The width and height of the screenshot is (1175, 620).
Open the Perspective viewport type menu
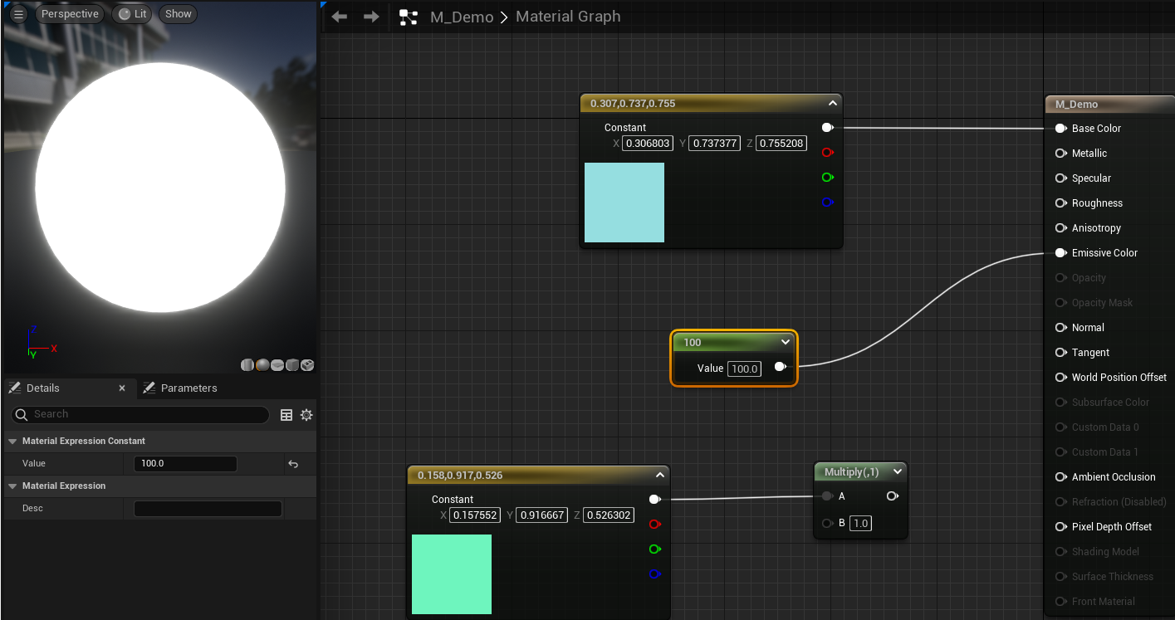click(x=70, y=14)
